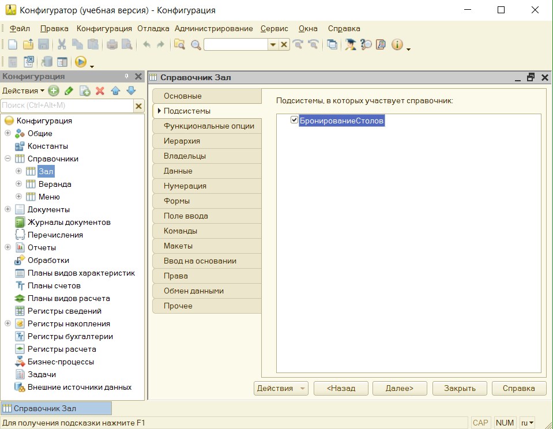Expand the Общие tree node
Image resolution: width=553 pixels, height=429 pixels.
tap(7, 133)
